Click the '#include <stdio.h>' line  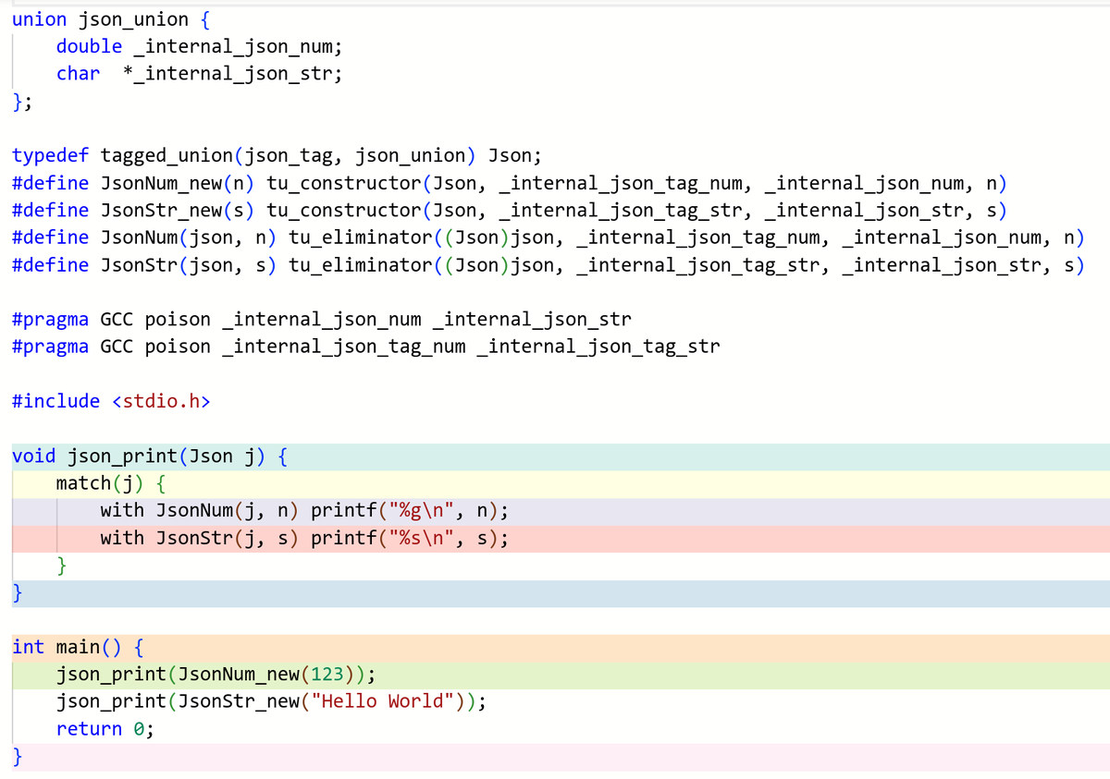tap(111, 401)
